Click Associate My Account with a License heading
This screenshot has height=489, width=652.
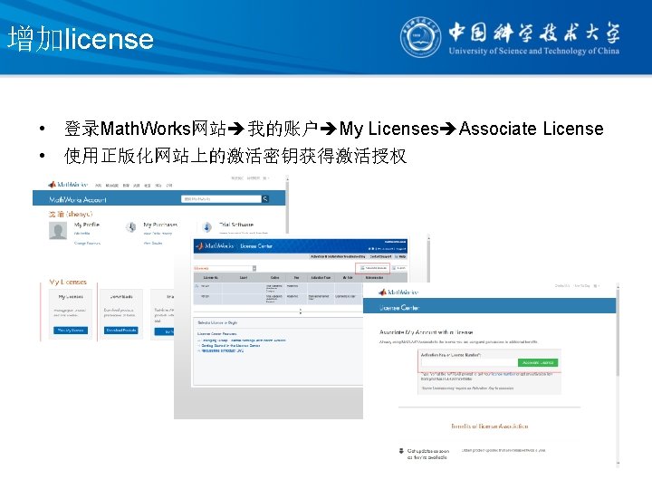427,332
